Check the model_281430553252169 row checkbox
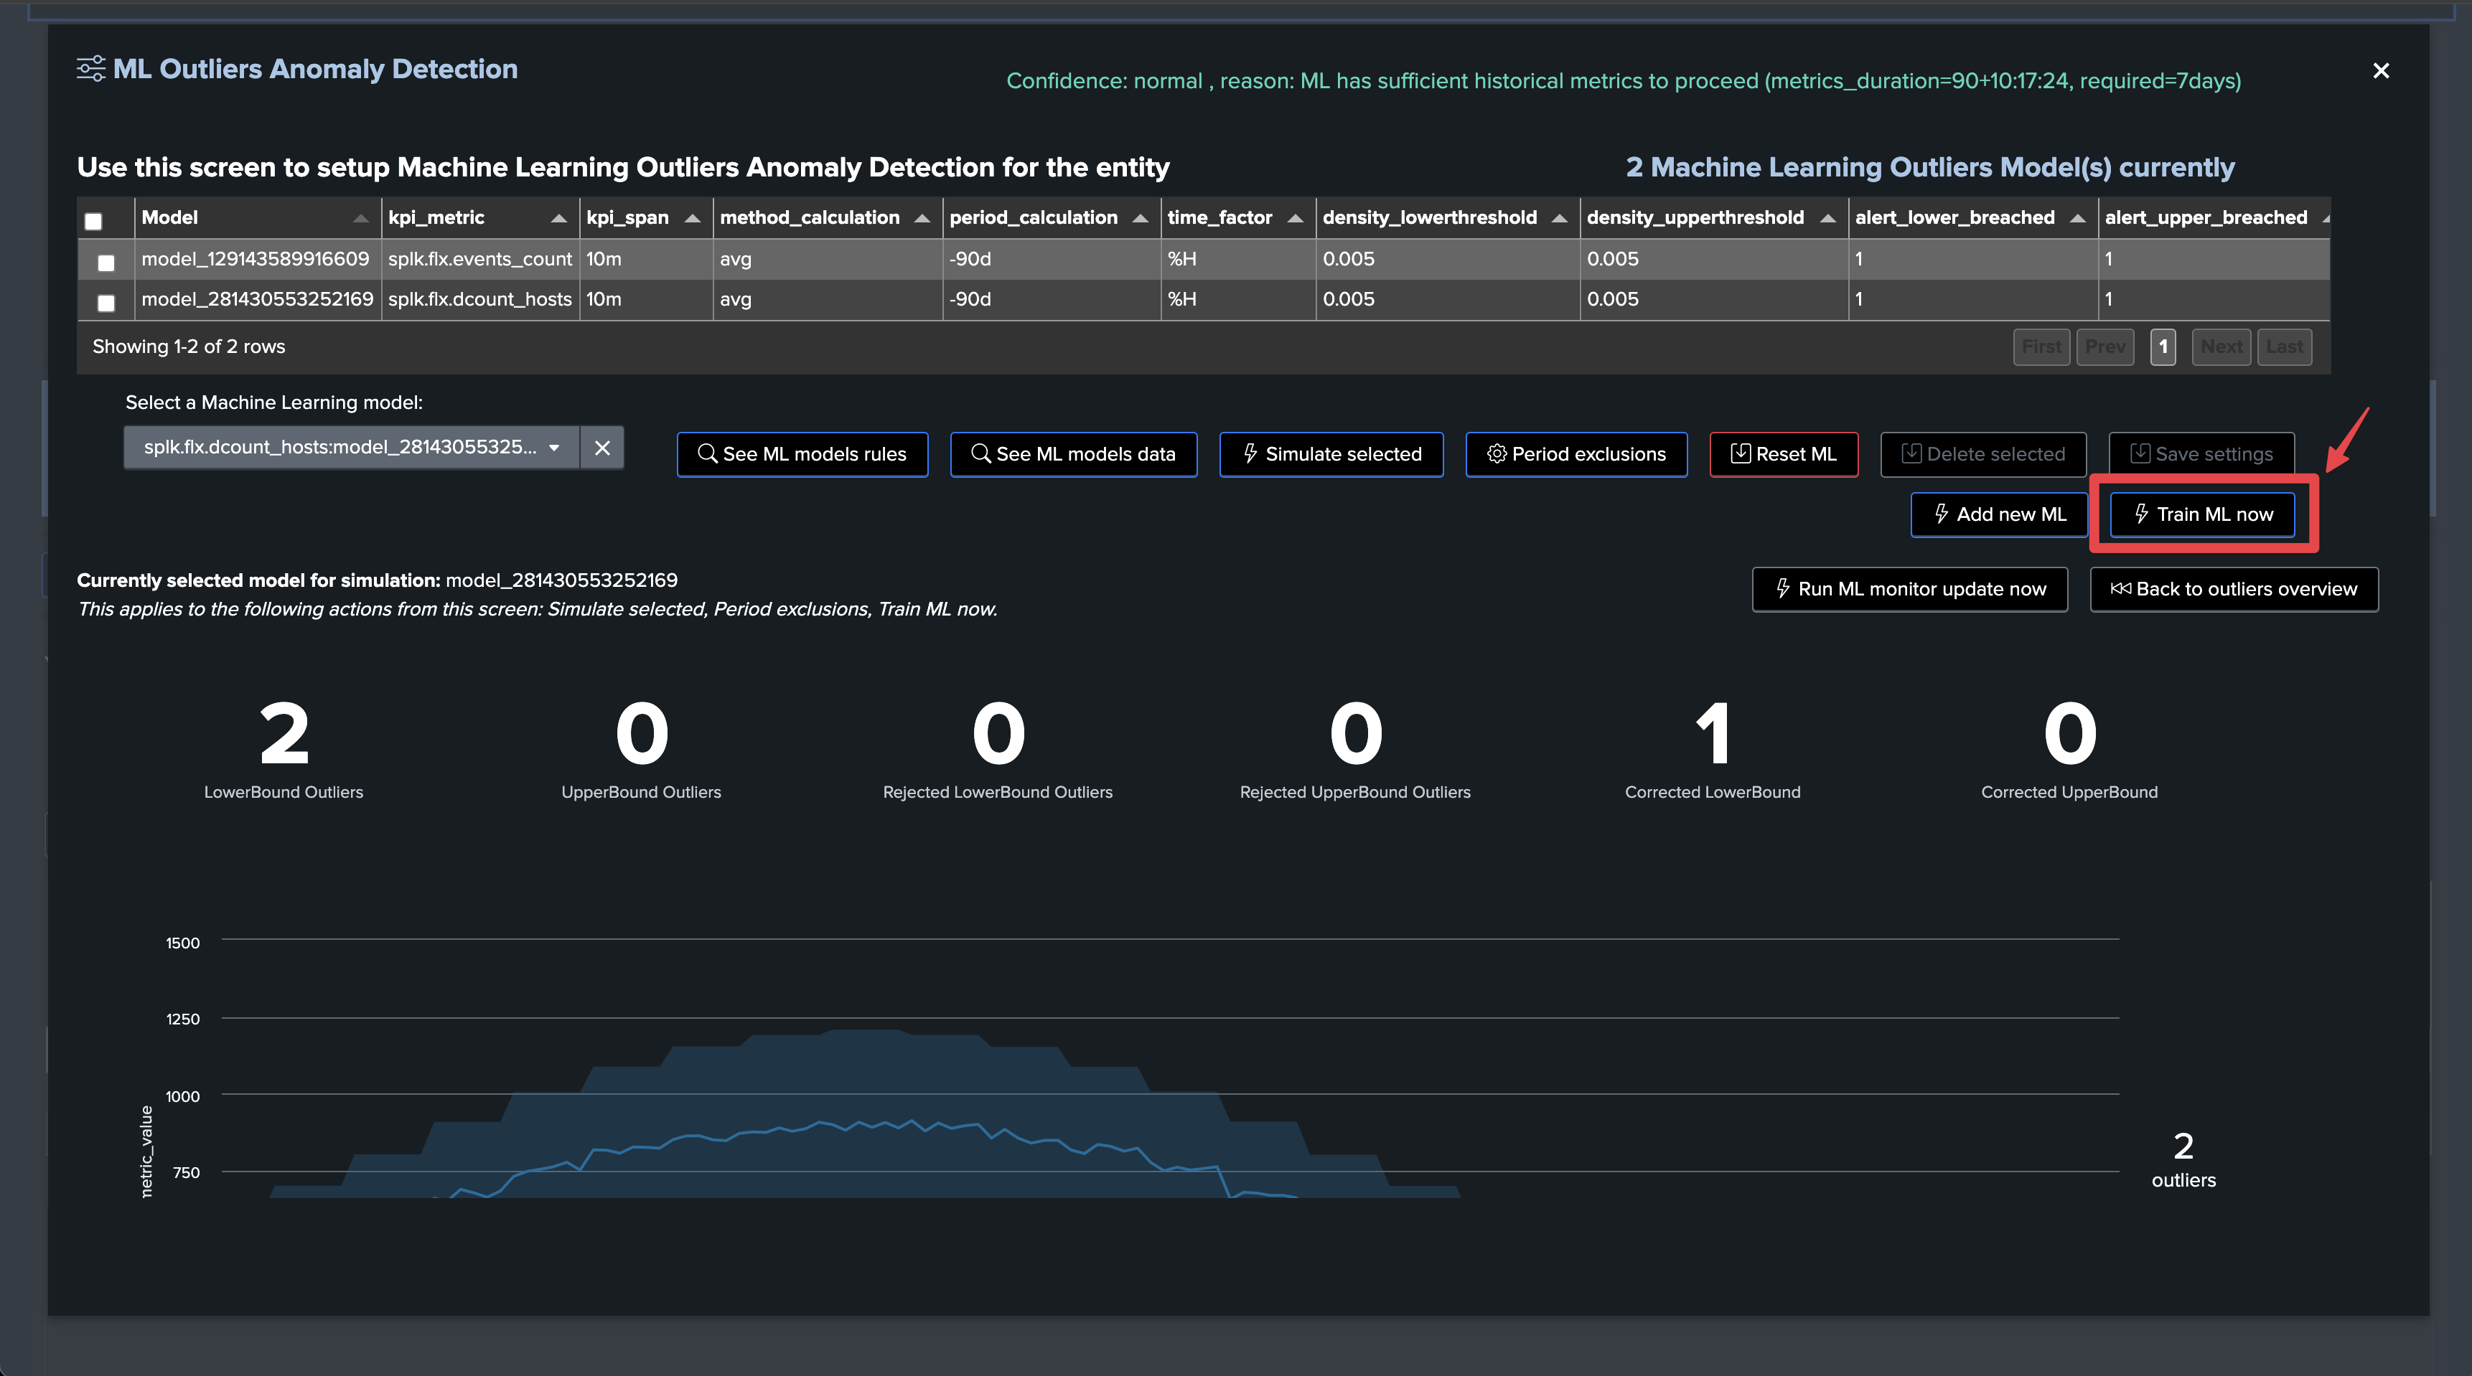Image resolution: width=2472 pixels, height=1376 pixels. pos(106,303)
